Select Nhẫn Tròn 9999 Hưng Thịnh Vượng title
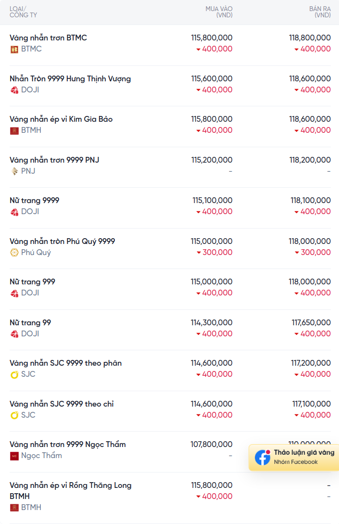 (70, 79)
